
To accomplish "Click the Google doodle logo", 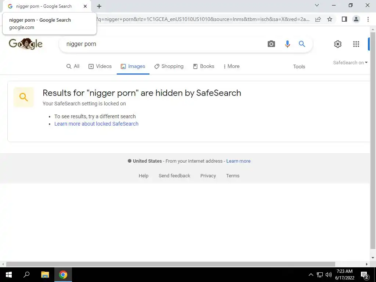I will [x=26, y=44].
